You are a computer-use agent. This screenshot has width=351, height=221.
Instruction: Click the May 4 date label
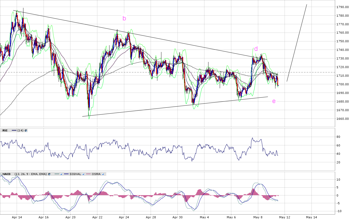click(204, 217)
